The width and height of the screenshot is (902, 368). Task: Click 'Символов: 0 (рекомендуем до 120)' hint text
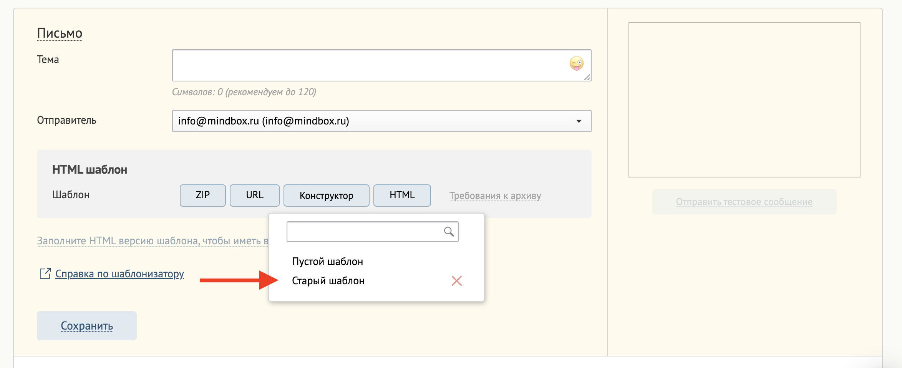(x=244, y=92)
